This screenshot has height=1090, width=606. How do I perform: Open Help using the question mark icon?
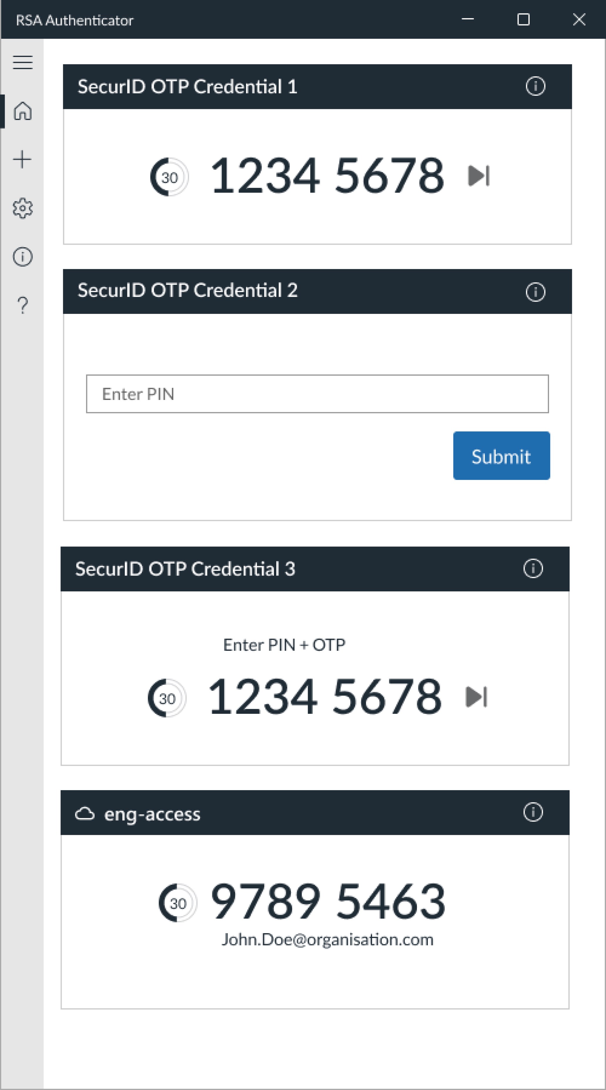22,305
